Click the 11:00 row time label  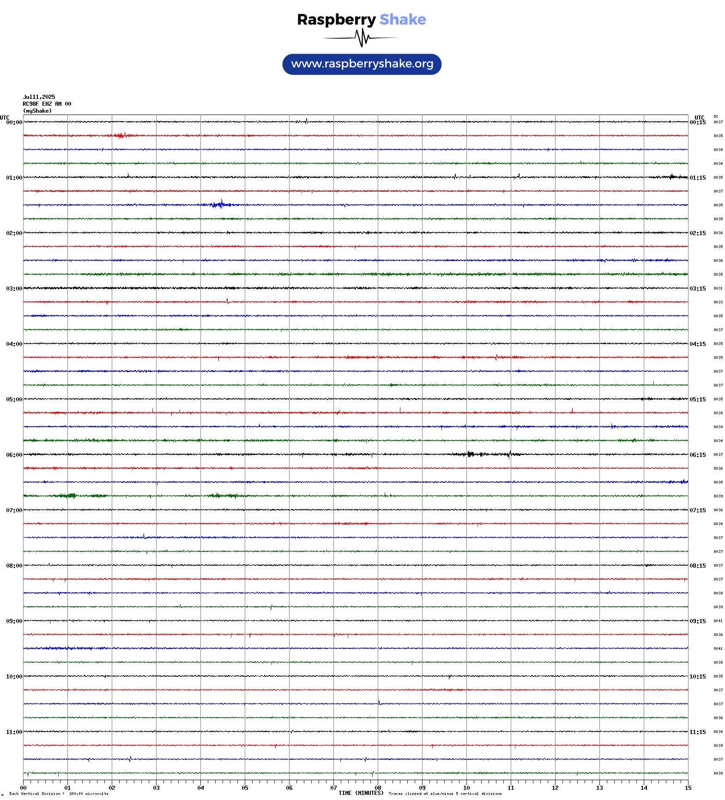point(14,732)
